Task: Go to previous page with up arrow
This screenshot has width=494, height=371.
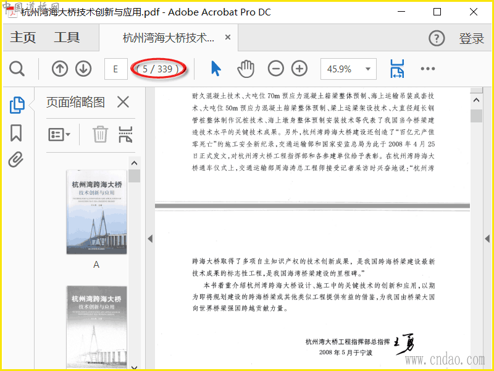Action: point(60,69)
